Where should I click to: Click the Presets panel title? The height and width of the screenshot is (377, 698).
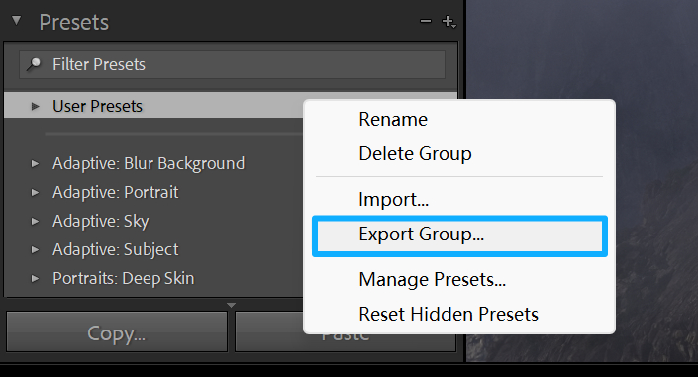[74, 22]
